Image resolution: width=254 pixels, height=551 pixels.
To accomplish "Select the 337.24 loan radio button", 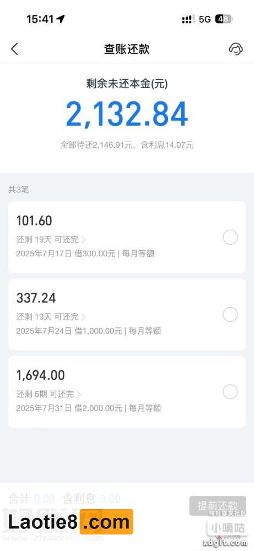I will point(230,315).
